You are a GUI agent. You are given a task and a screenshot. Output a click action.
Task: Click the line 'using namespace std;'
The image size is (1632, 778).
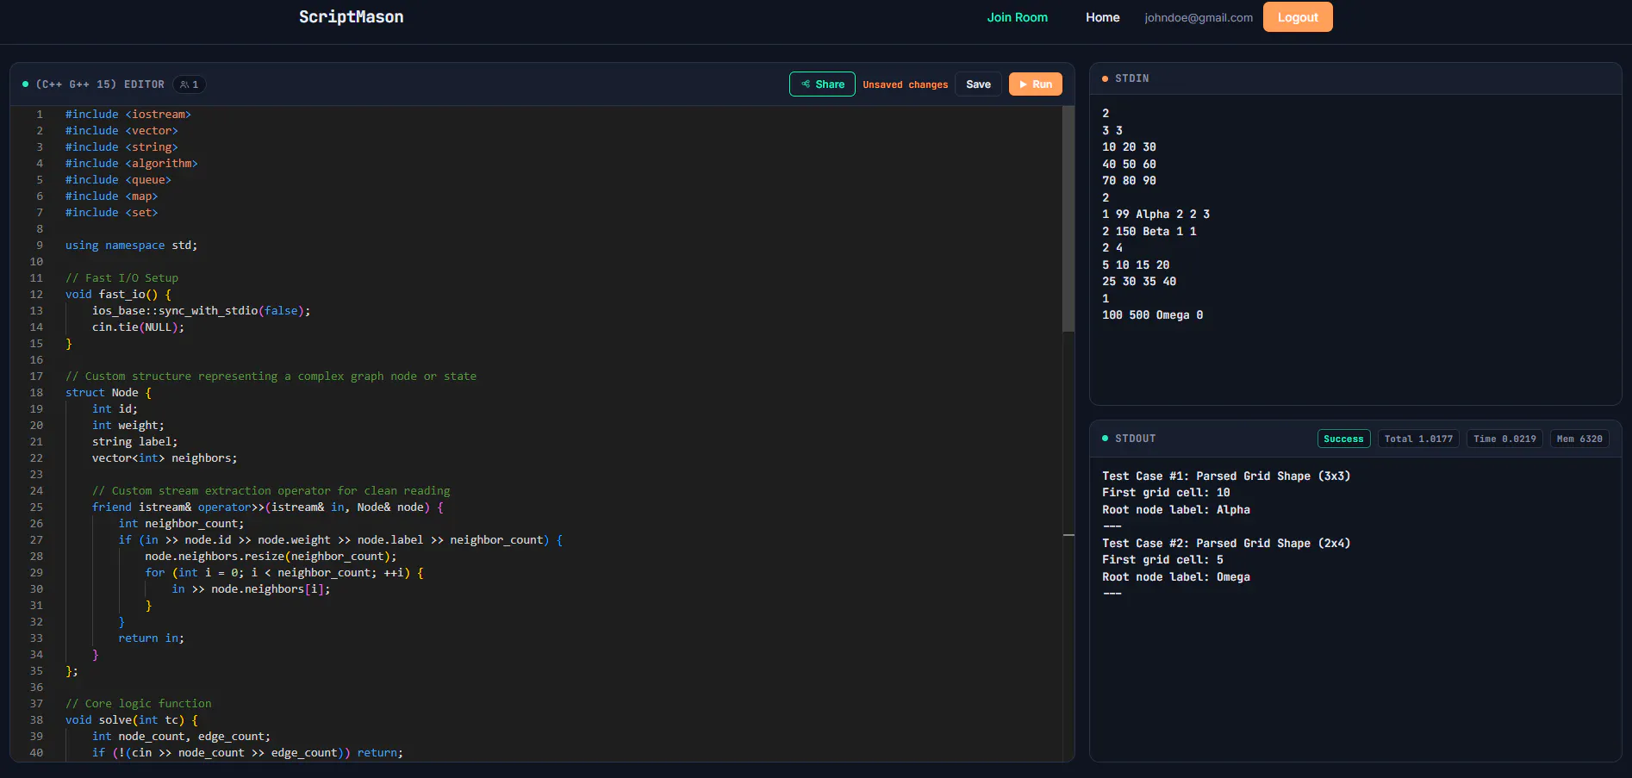click(131, 246)
